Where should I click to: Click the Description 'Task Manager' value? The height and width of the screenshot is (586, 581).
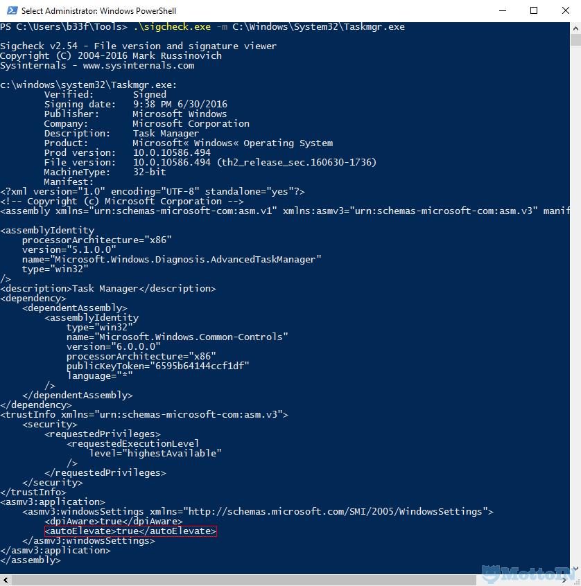tap(166, 134)
